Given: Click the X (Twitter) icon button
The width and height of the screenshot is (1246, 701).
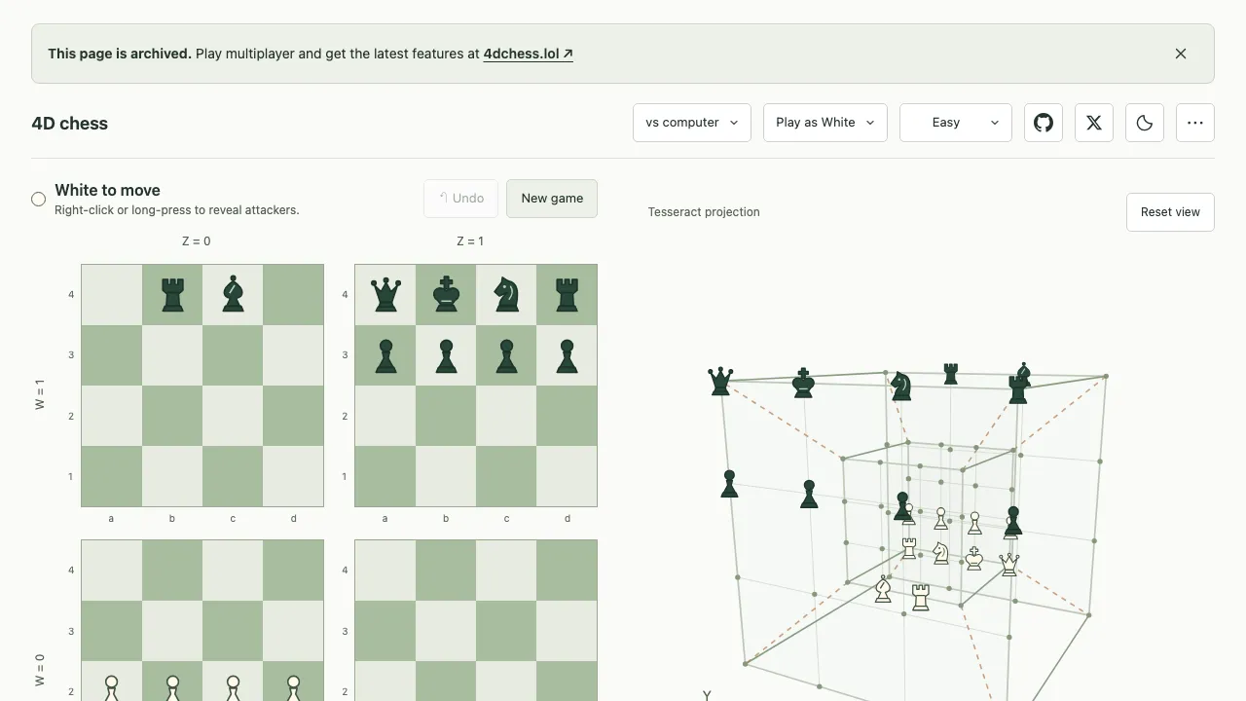Looking at the screenshot, I should tap(1094, 123).
